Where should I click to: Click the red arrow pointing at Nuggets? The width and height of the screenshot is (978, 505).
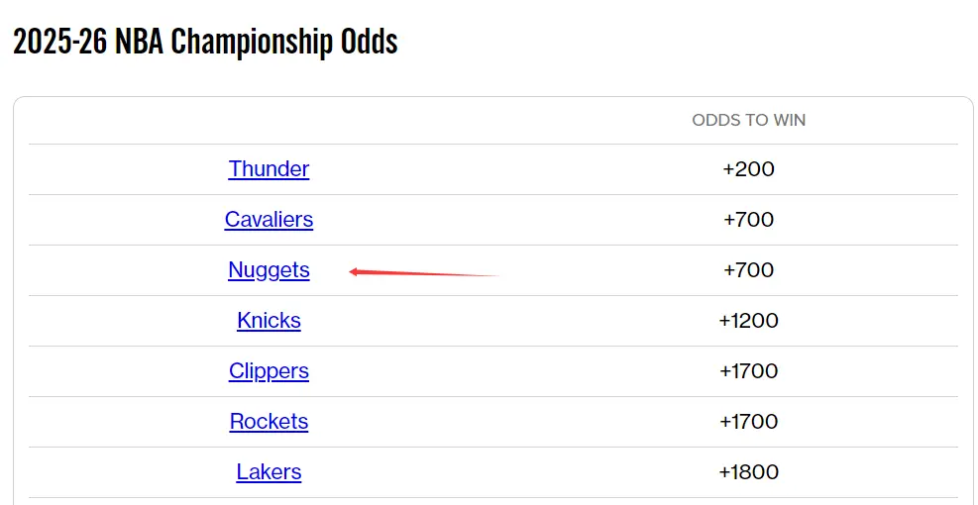pyautogui.click(x=426, y=272)
